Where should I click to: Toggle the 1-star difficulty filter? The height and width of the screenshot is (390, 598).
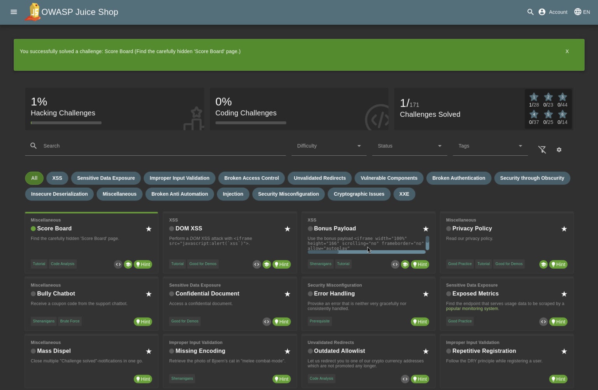[534, 97]
